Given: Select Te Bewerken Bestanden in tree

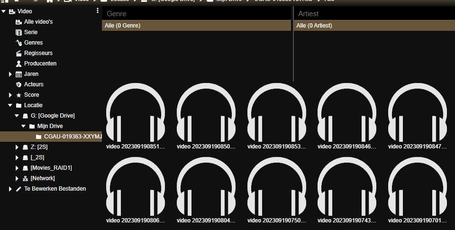Looking at the screenshot, I should tap(55, 189).
